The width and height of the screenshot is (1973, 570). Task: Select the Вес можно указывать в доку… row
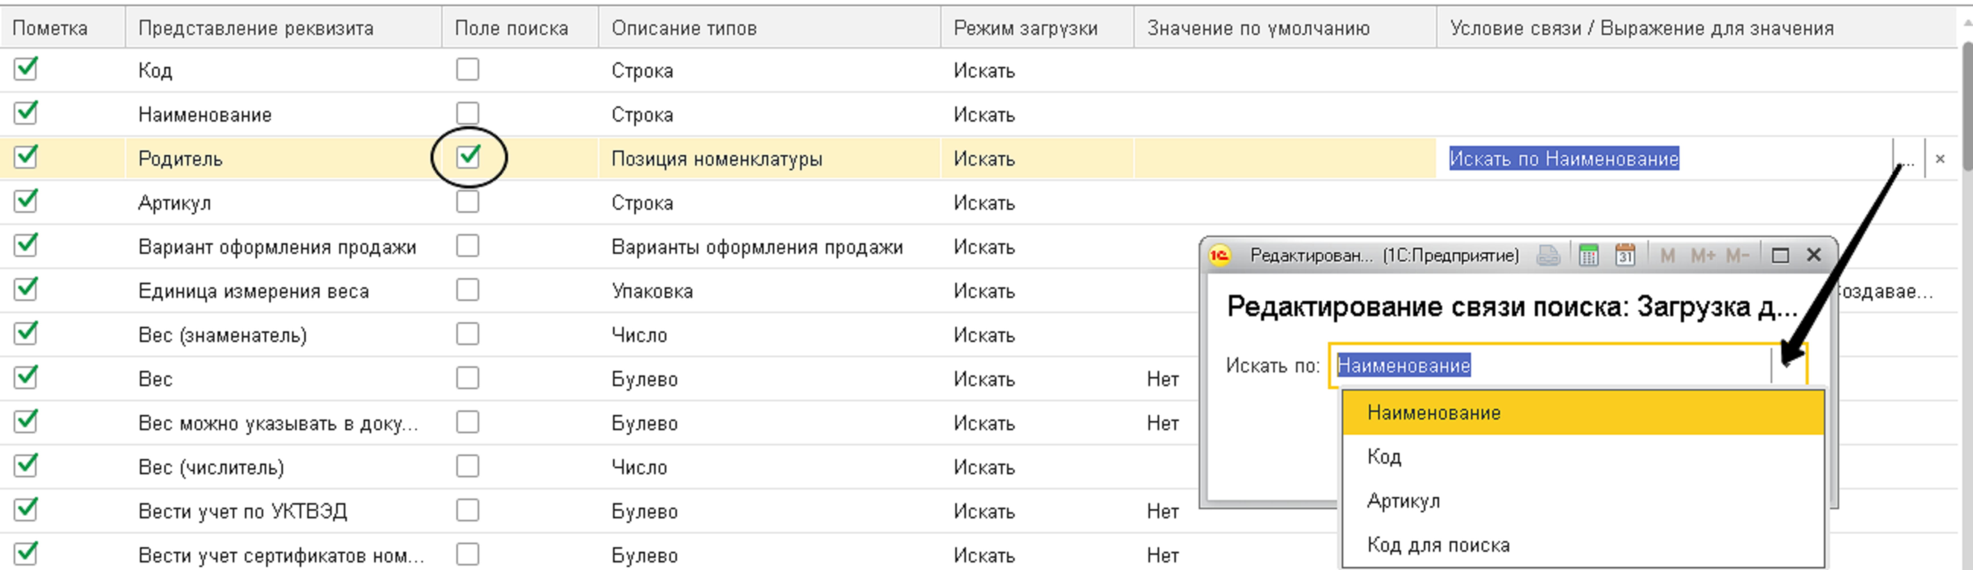point(284,424)
